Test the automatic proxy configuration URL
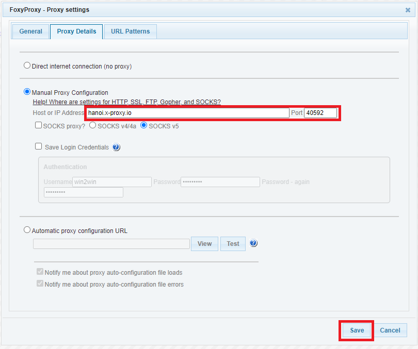The image size is (418, 349). click(x=233, y=244)
